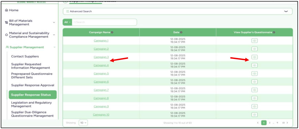Go to previous page arrow
Screen dimensions: 299x129
[258, 123]
